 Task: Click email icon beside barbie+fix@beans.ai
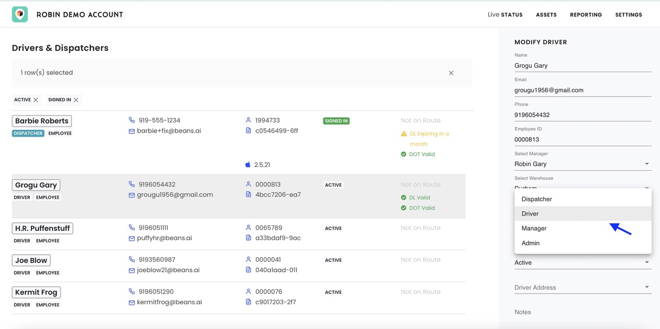[132, 131]
